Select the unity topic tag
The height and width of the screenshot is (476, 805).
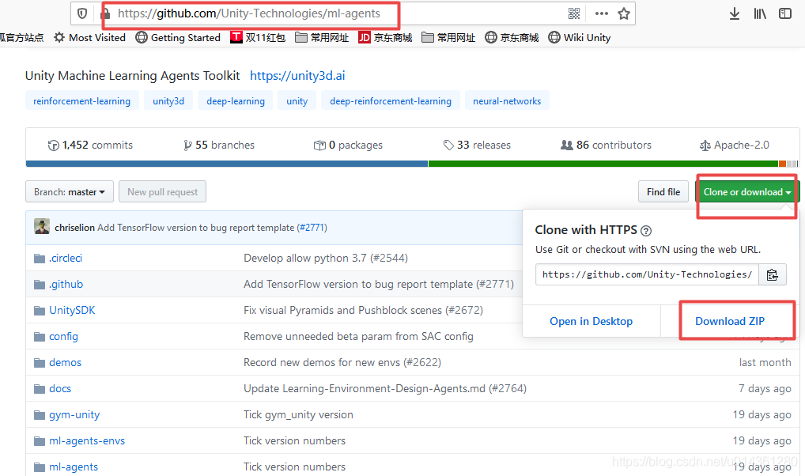[x=297, y=101]
